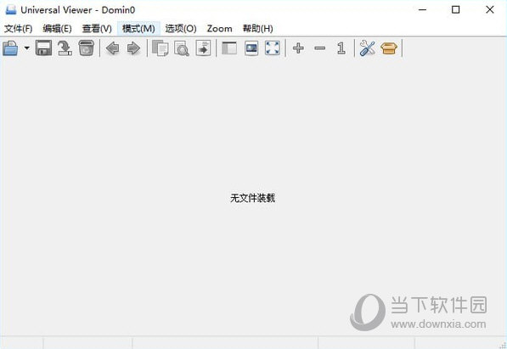Maximize the Universal Viewer window

point(455,9)
